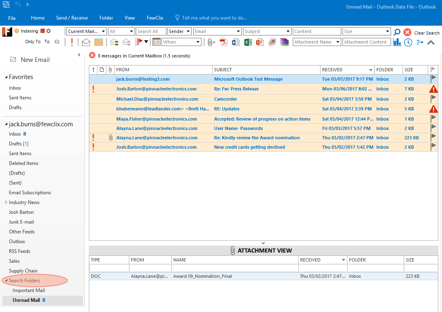Switch to the Folder tab
Screen dimensions: 442x312
[x=106, y=18]
